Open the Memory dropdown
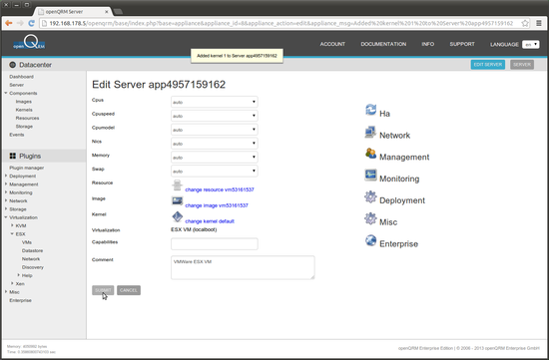 [x=215, y=158]
